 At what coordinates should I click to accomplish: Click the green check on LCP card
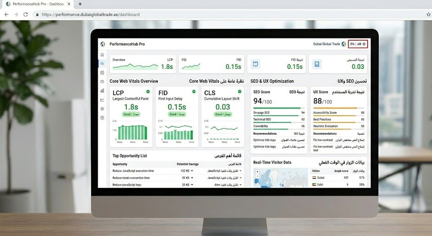[x=148, y=91]
